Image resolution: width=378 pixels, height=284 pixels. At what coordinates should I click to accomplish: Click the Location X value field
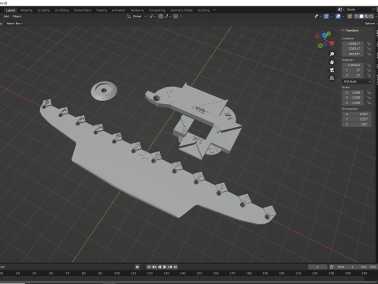point(353,43)
